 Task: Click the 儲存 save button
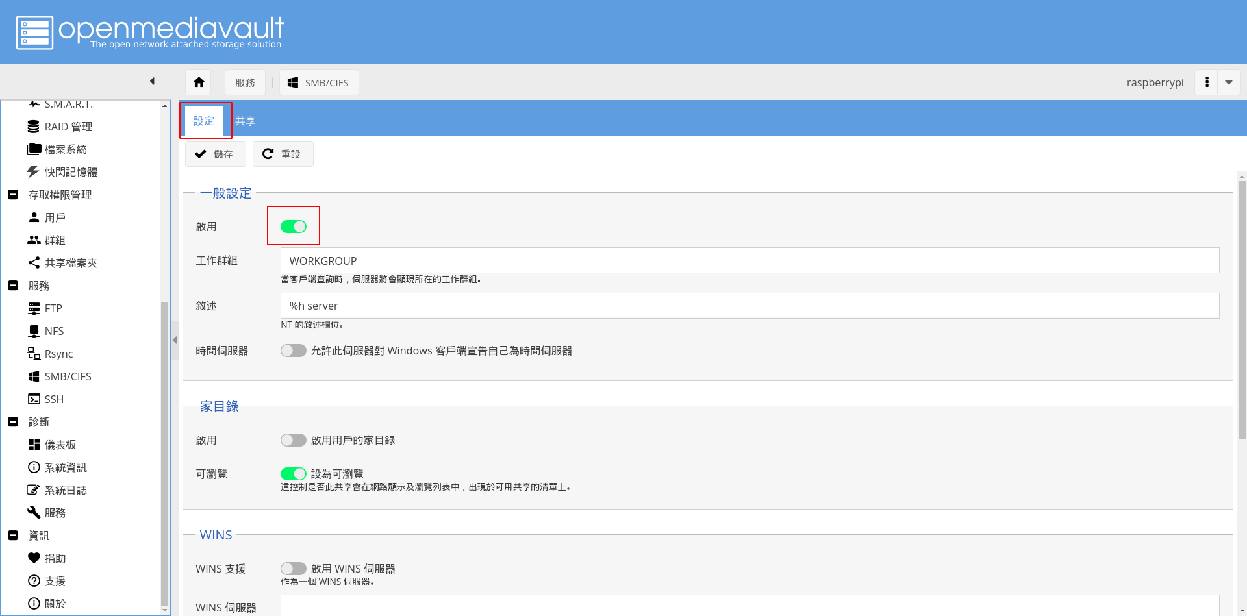point(216,154)
